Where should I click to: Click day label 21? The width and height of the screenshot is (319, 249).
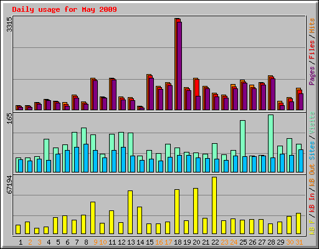pos(206,242)
